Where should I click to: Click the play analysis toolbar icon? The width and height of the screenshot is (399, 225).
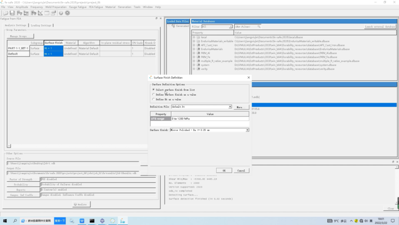[x=61, y=13]
